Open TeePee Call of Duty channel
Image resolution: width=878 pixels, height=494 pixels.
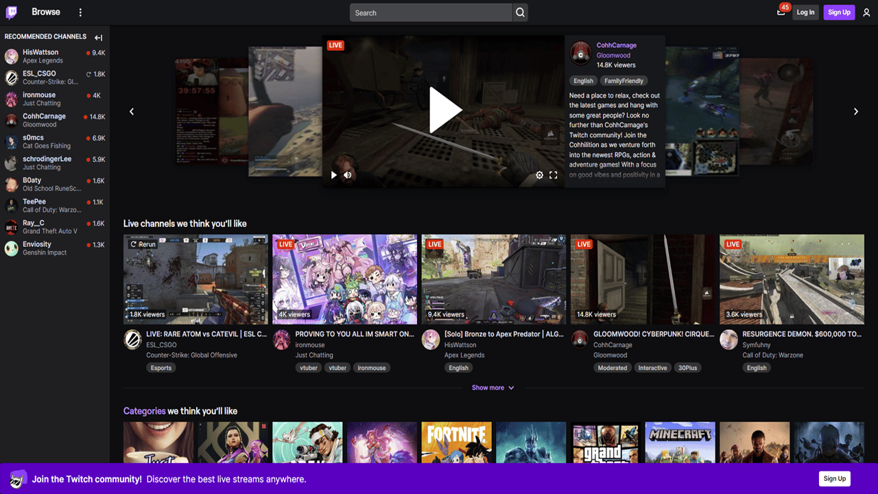pos(55,206)
